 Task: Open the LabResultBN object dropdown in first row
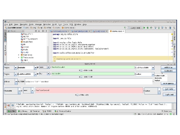[x=153, y=67]
